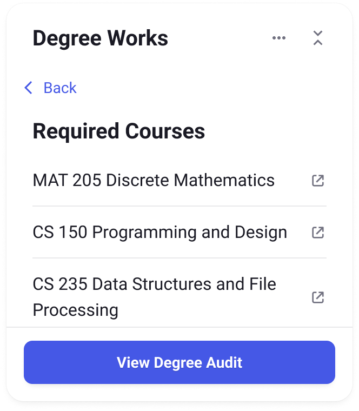Open CS 235 external link icon

click(x=318, y=297)
